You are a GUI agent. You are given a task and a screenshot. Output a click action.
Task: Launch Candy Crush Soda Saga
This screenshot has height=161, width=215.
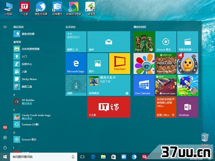point(32,117)
